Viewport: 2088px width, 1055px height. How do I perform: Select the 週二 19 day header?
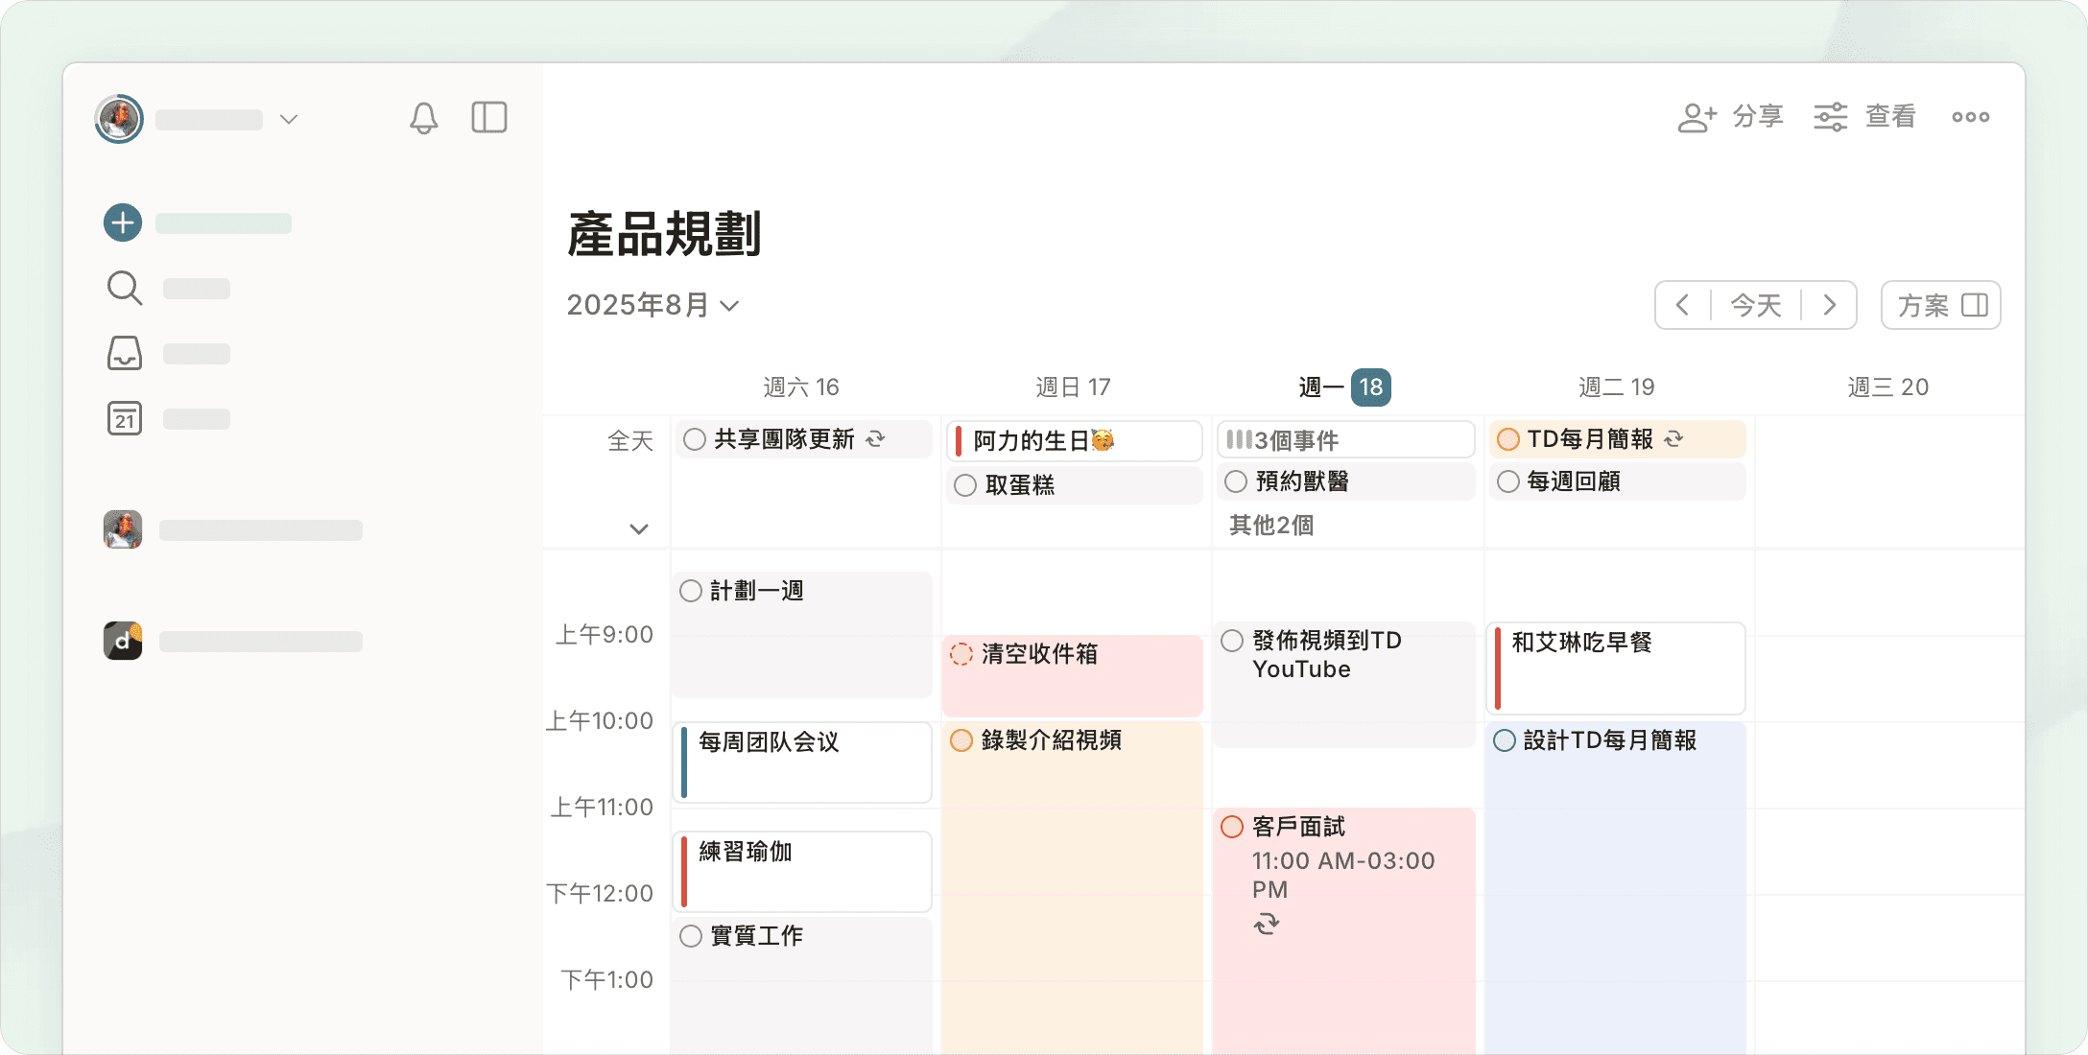(x=1616, y=387)
